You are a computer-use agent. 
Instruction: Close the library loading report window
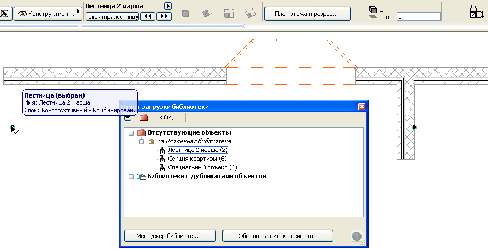362,107
